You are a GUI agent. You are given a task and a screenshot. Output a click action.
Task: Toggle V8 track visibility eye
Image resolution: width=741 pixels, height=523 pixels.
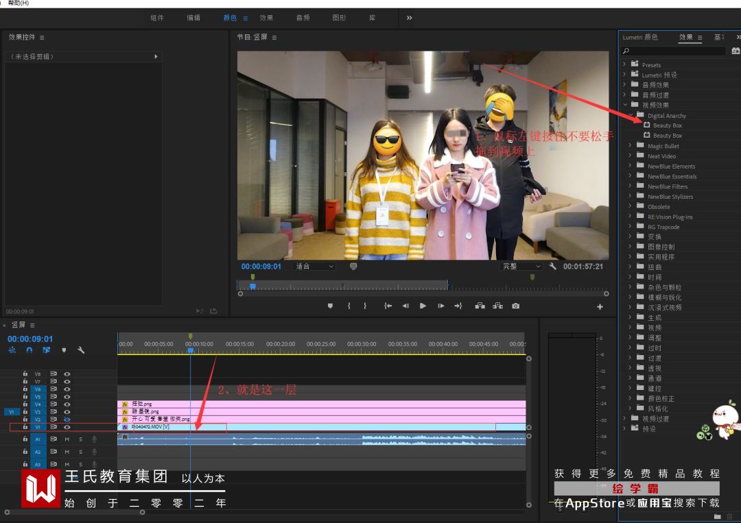[67, 374]
